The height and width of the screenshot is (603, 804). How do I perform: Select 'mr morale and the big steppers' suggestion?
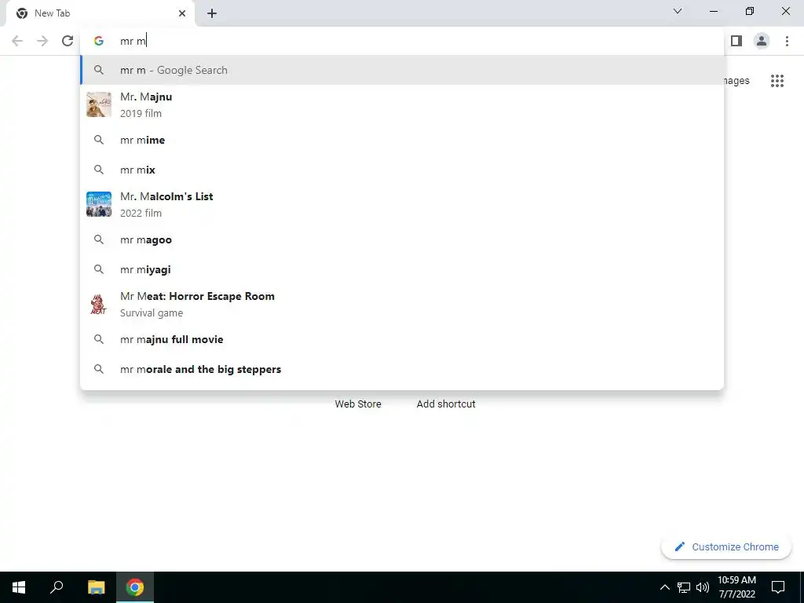[x=402, y=369]
